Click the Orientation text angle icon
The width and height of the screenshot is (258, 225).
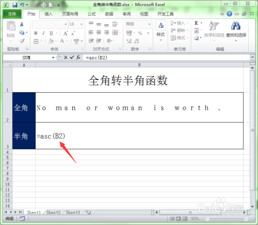point(109,41)
